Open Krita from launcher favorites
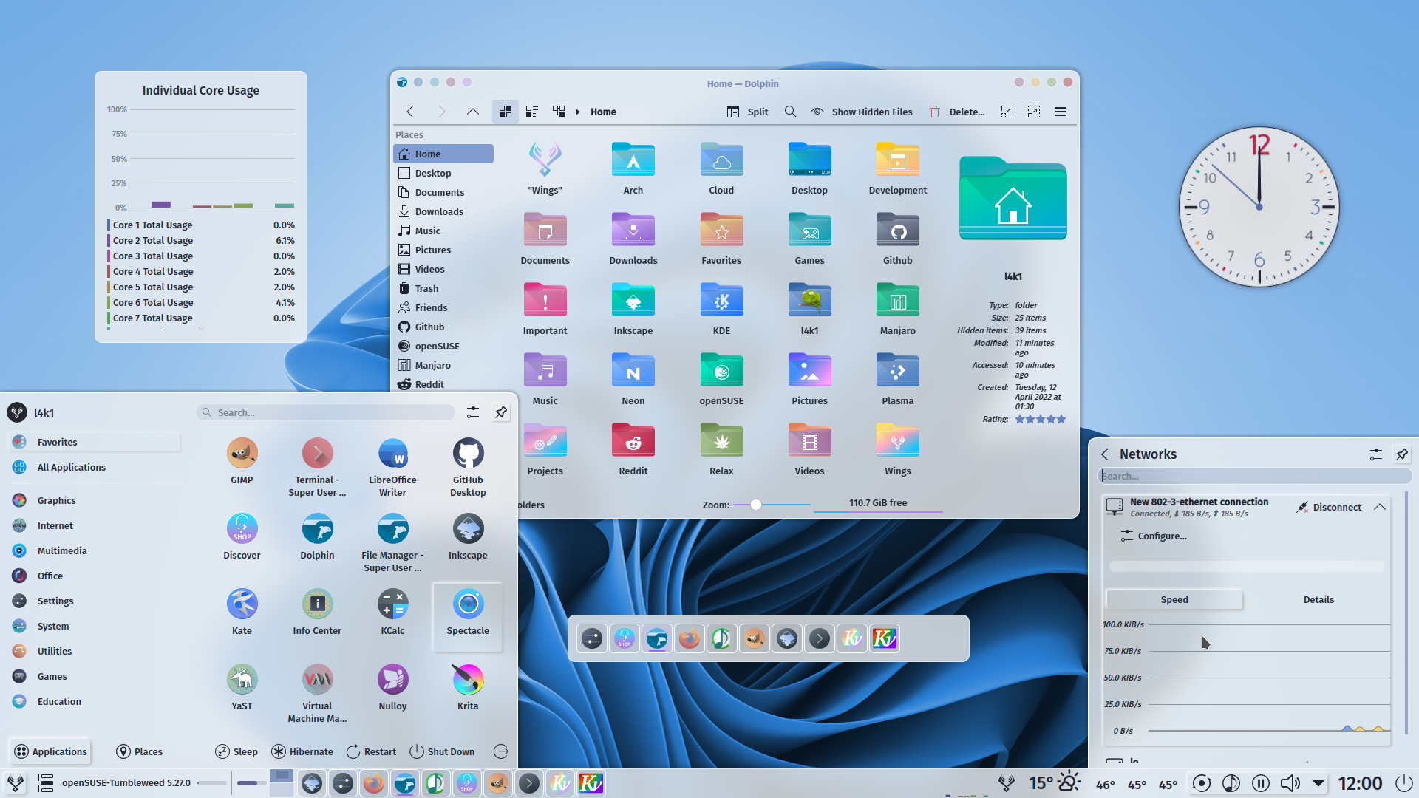This screenshot has height=798, width=1419. point(468,687)
